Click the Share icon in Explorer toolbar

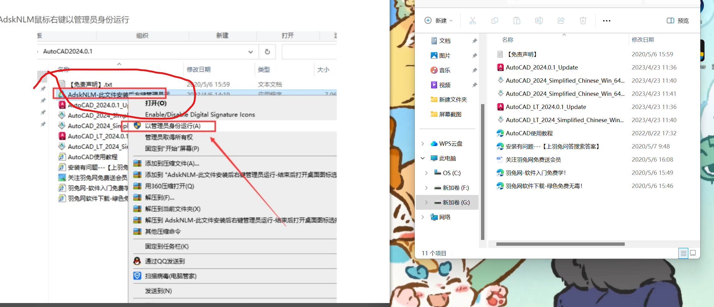[x=561, y=21]
